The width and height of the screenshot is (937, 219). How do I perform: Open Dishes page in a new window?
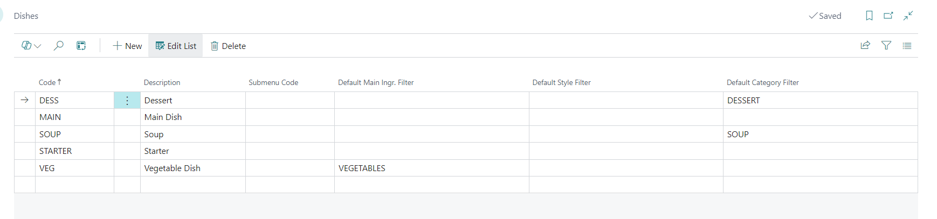click(888, 16)
